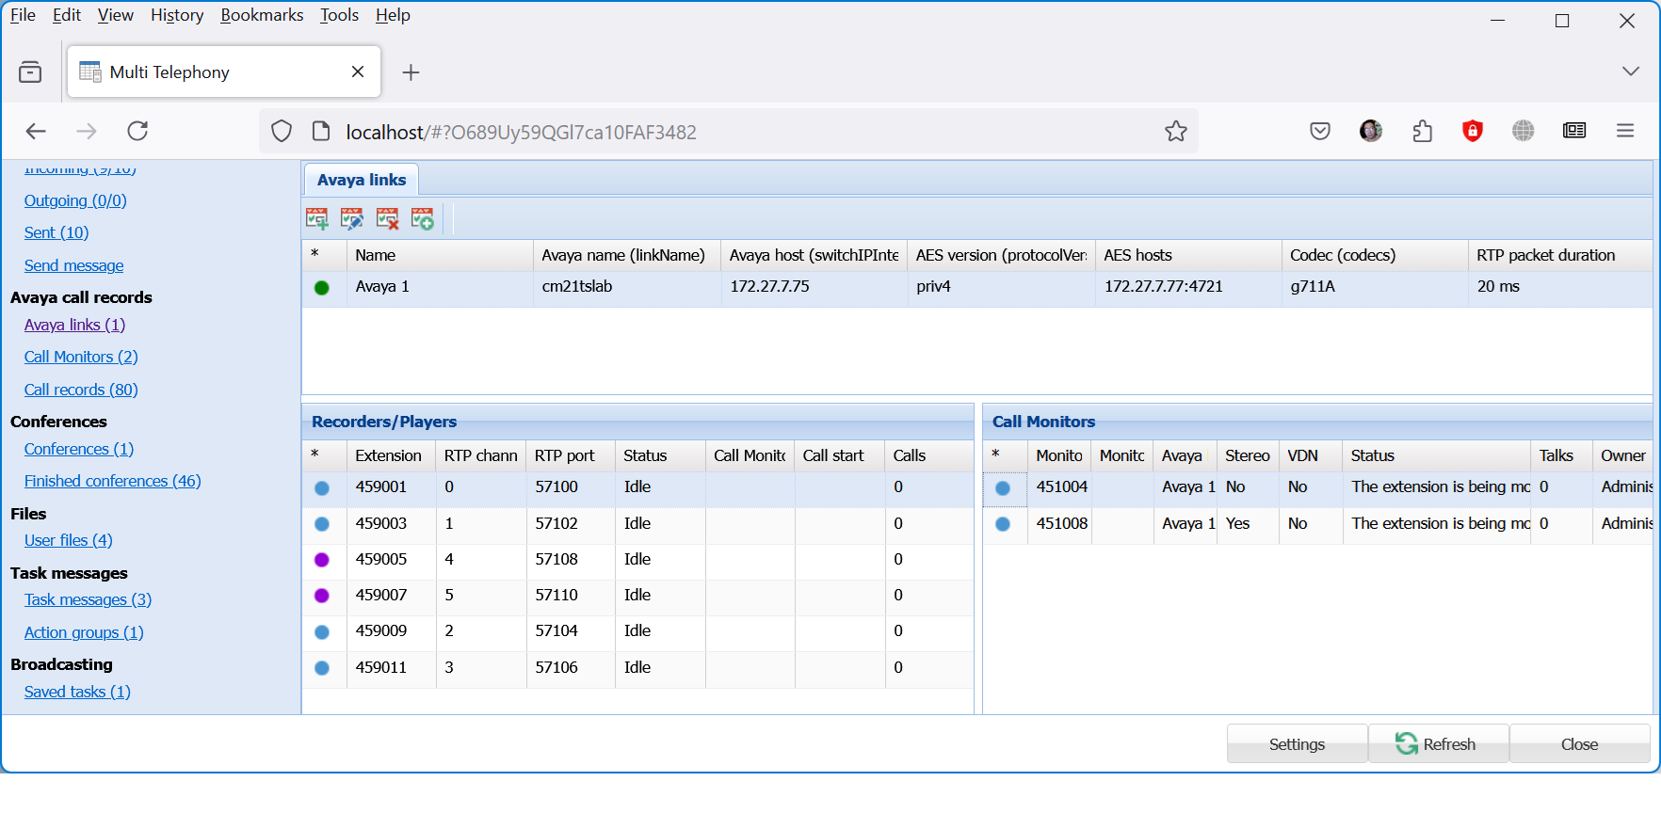This screenshot has height=813, width=1661.
Task: Select the cm21tslab cell
Action: [627, 288]
